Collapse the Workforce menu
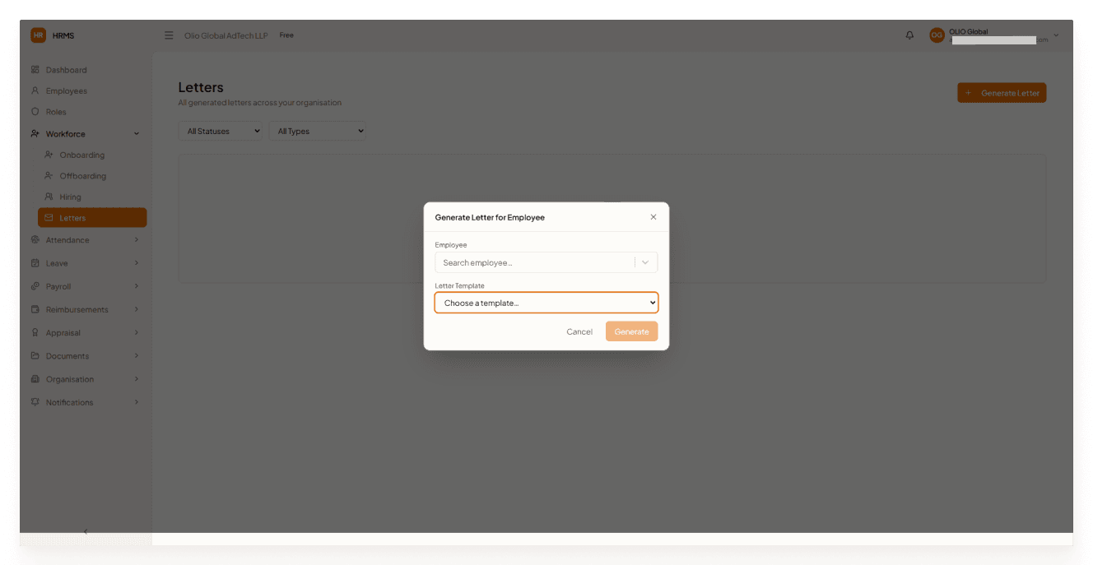 coord(86,134)
